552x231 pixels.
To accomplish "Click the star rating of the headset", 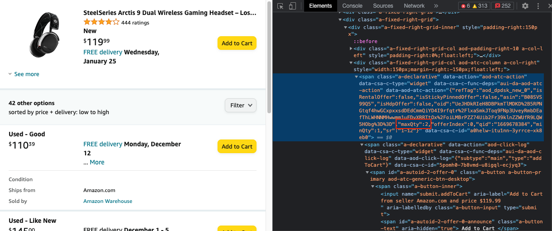I will pyautogui.click(x=102, y=22).
